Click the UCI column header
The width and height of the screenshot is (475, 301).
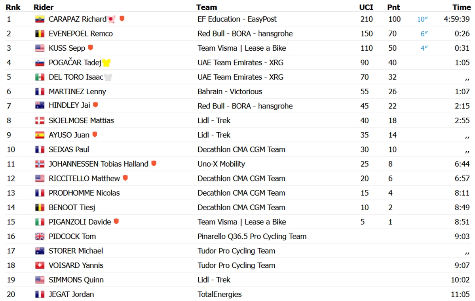tap(367, 7)
